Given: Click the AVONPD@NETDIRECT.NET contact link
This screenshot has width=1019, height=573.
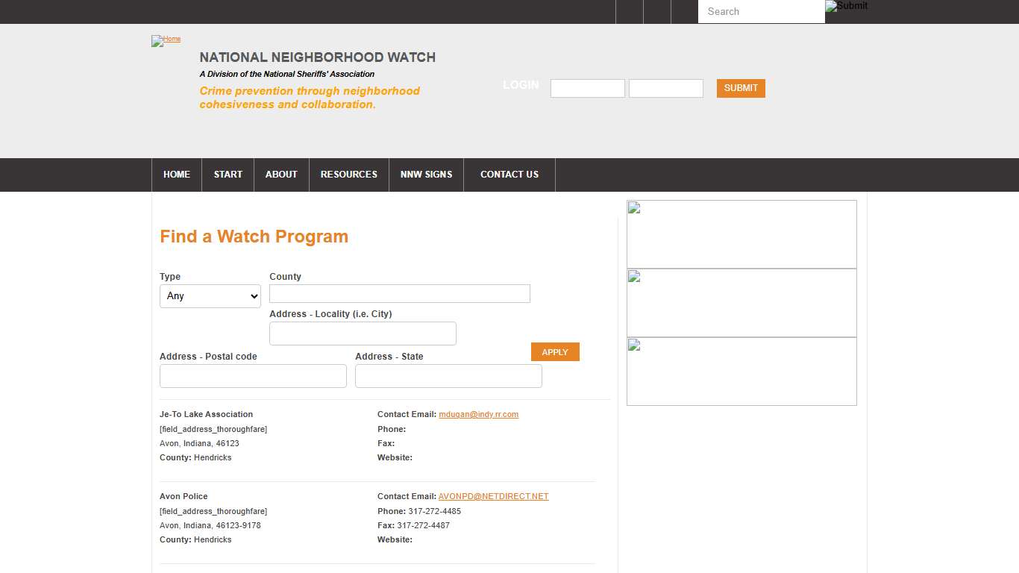Looking at the screenshot, I should [493, 496].
